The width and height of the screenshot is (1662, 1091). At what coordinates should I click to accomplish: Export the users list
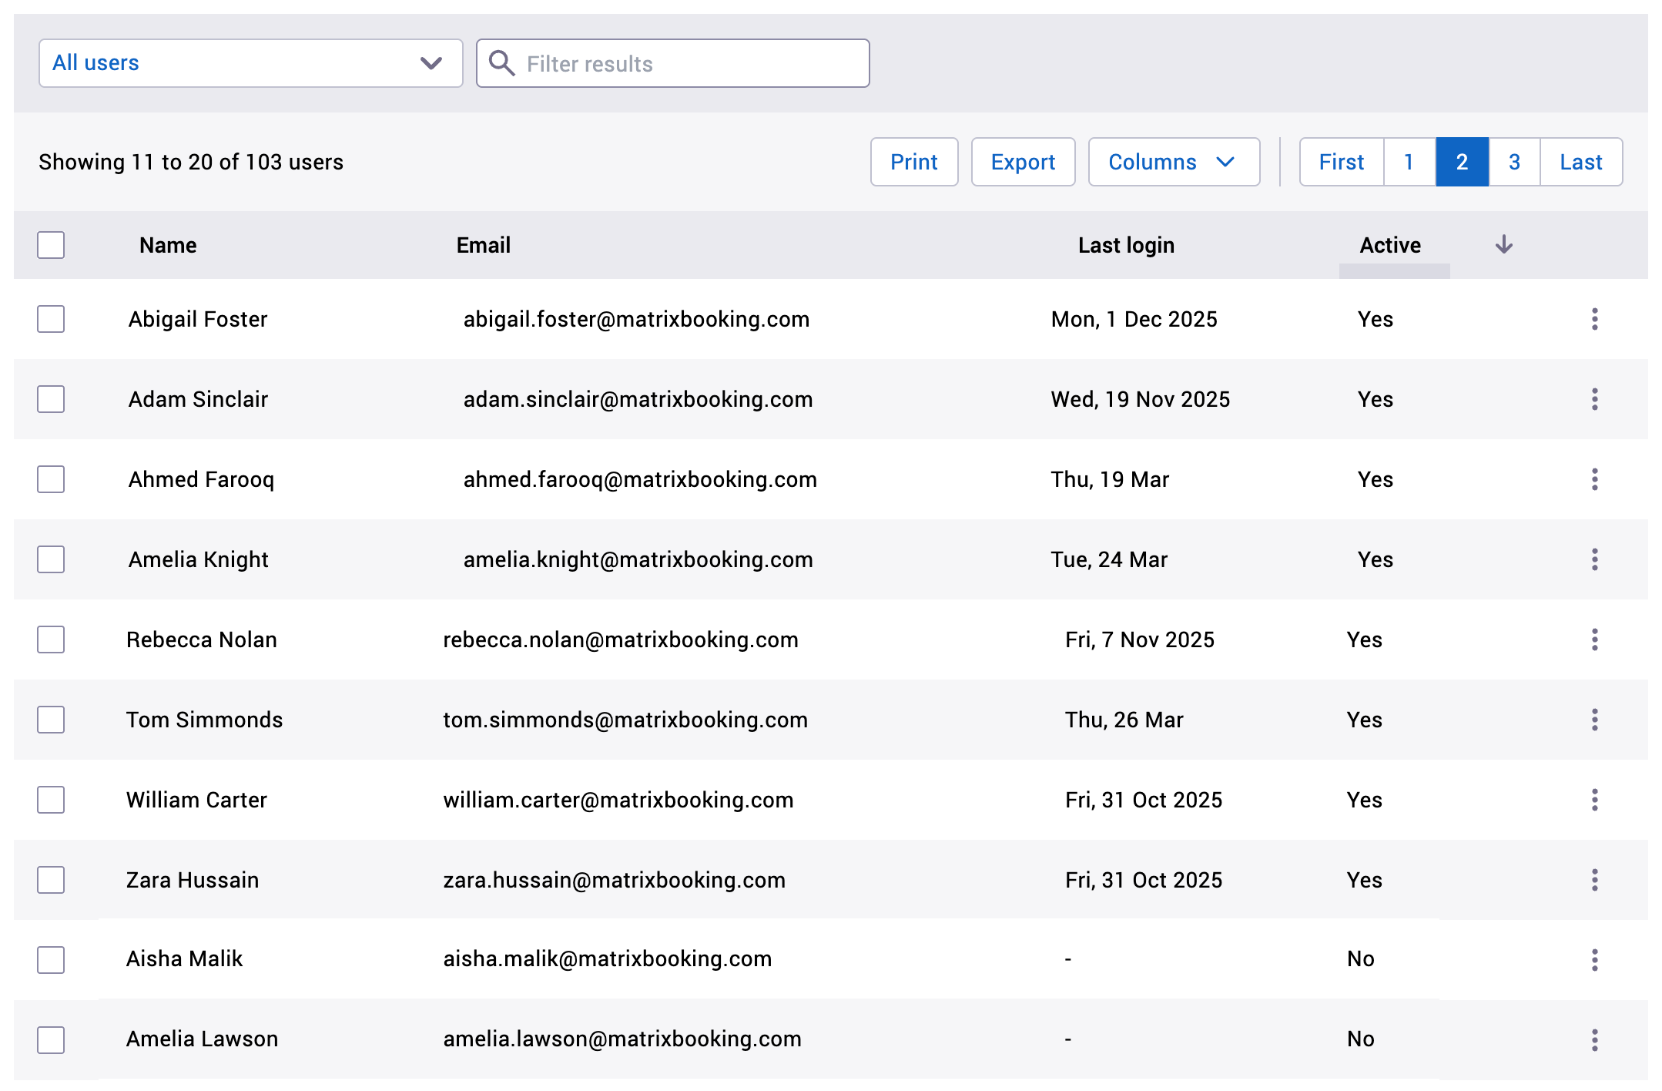pos(1024,162)
